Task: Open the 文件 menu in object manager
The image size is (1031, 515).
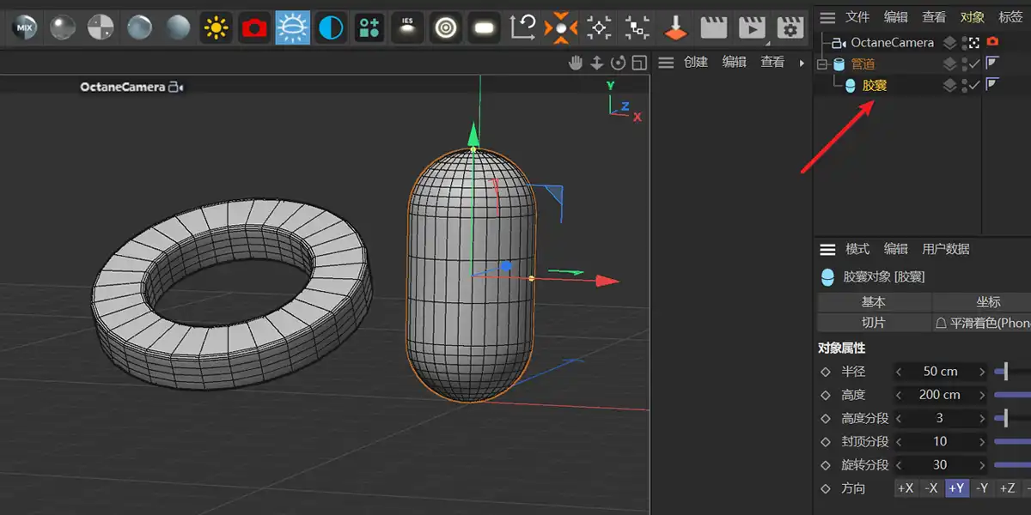Action: [x=857, y=17]
